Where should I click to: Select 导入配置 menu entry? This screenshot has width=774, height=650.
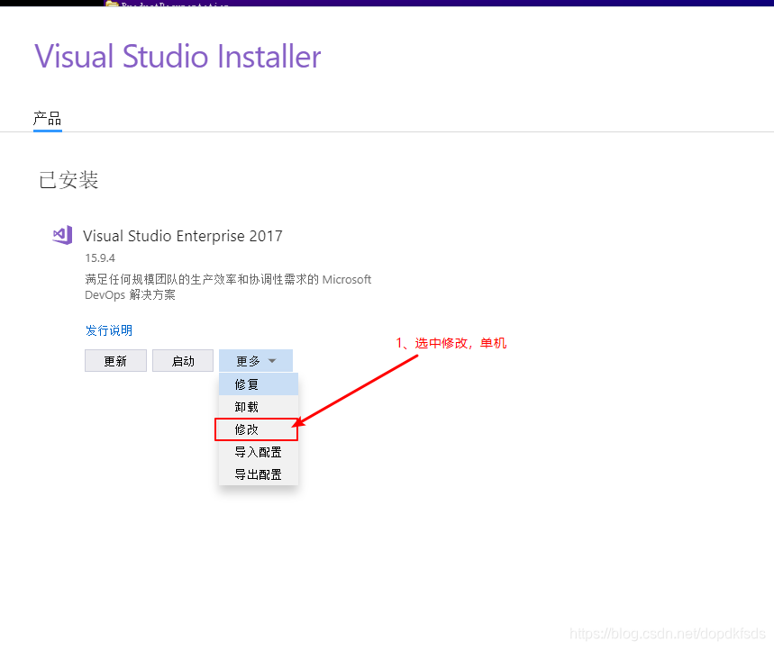coord(259,452)
